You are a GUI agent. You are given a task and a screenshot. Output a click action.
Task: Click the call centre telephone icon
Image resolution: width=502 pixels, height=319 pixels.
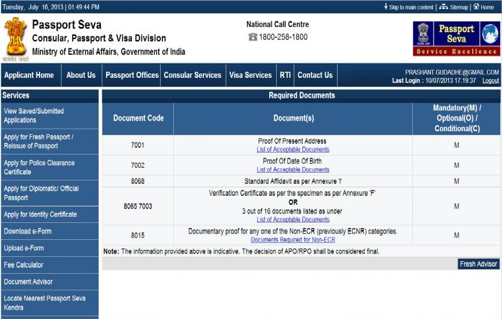pyautogui.click(x=252, y=38)
